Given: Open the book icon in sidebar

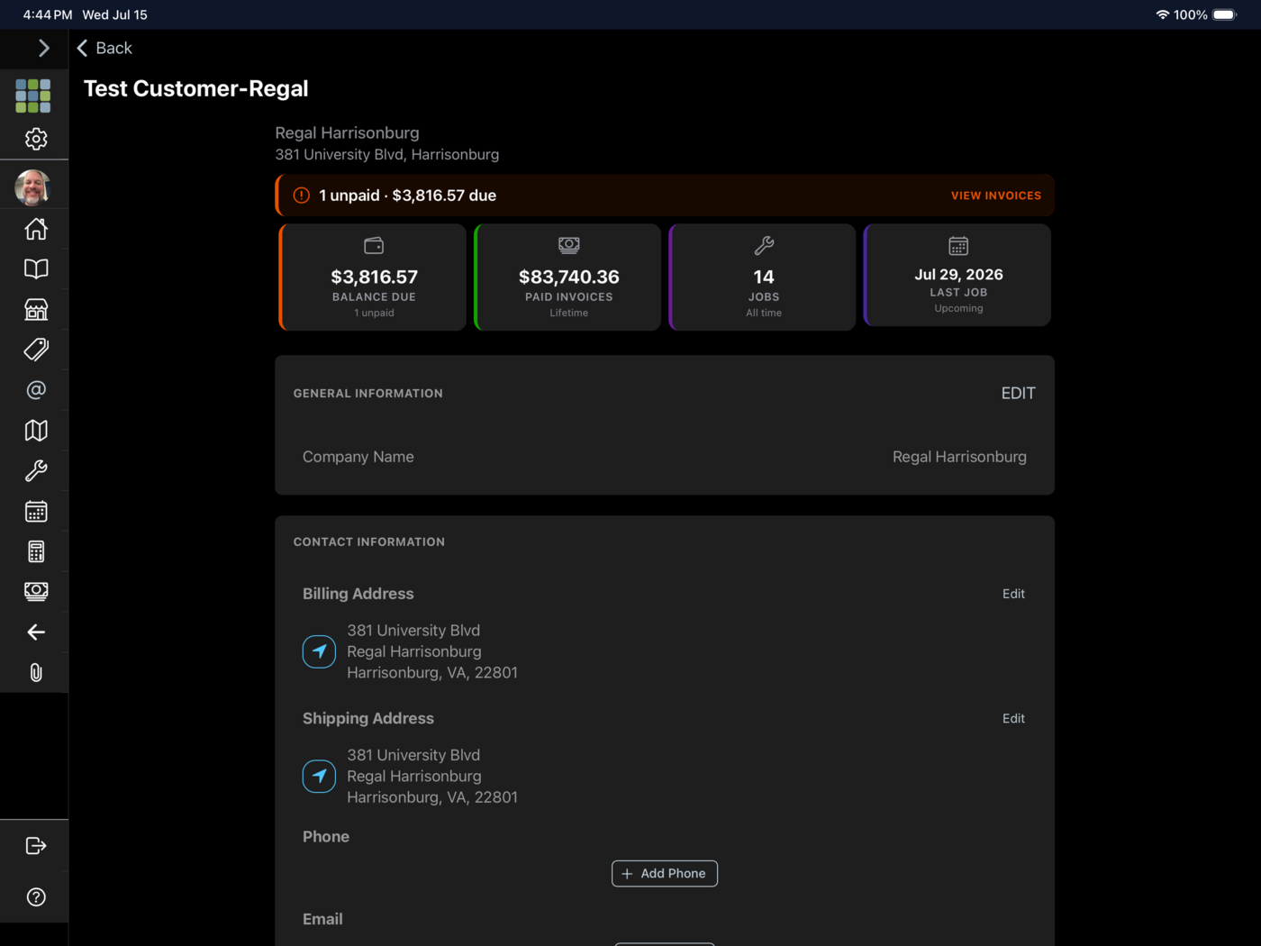Looking at the screenshot, I should pos(36,268).
